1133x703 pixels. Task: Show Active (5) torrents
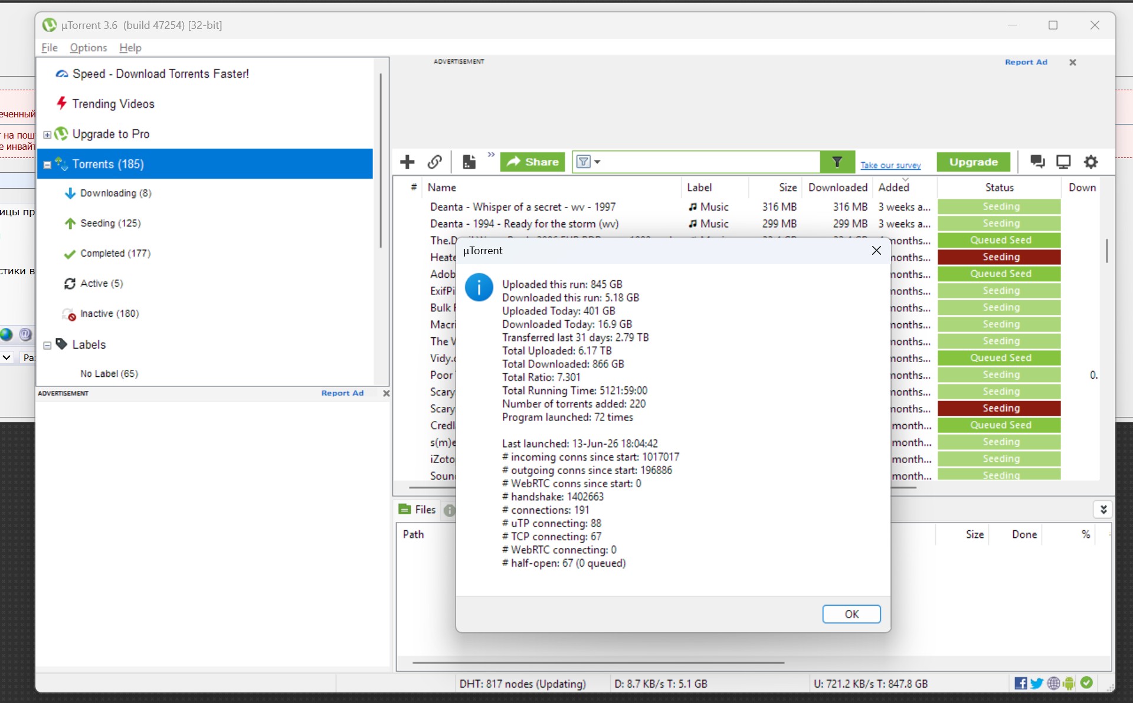coord(101,283)
